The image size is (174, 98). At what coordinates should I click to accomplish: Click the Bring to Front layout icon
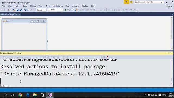pos(131,10)
